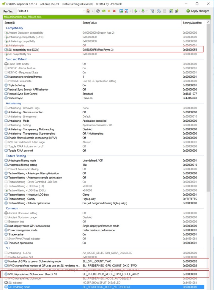This screenshot has width=214, height=290.
Task: Click the remove application from profile icon
Action: pyautogui.click(x=126, y=11)
